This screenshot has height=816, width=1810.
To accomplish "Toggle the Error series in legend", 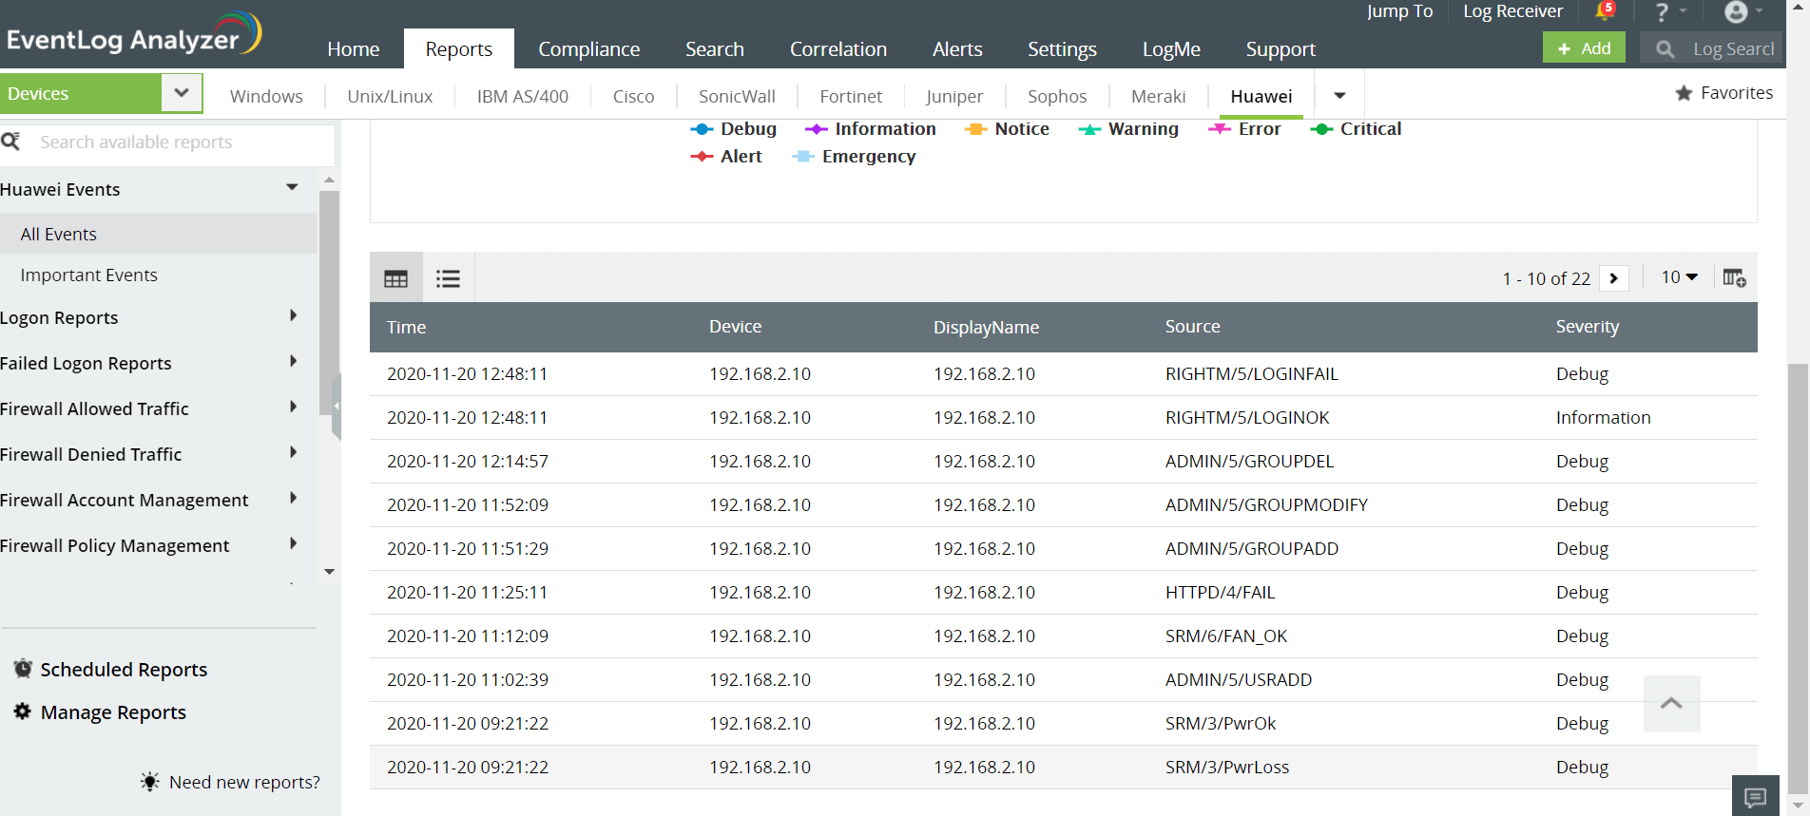I will 1244,129.
